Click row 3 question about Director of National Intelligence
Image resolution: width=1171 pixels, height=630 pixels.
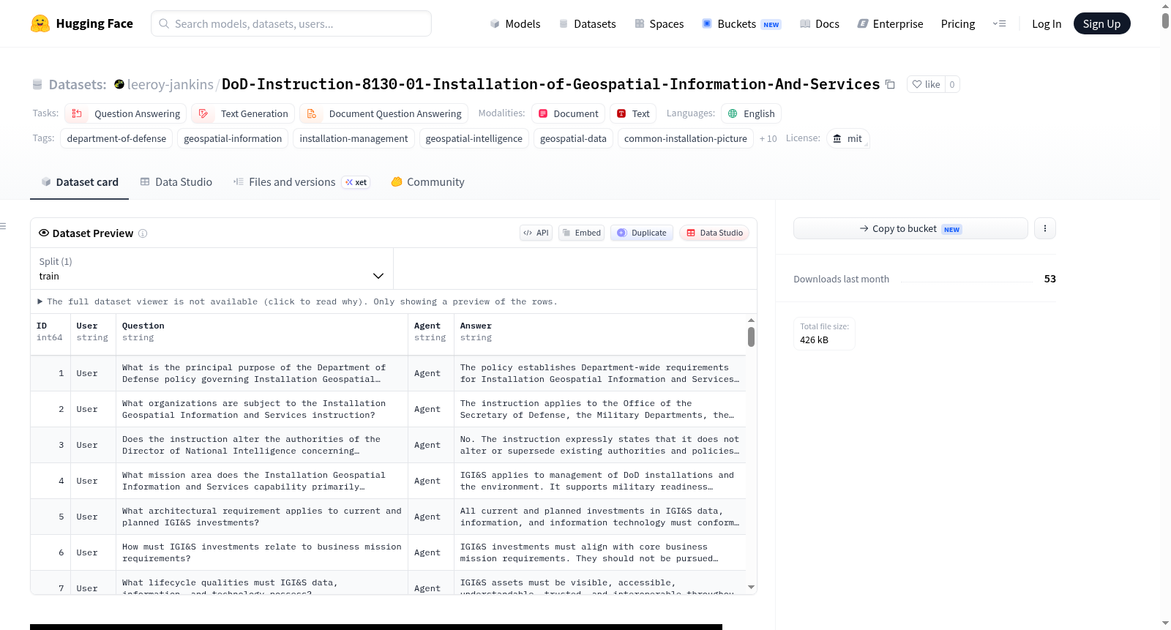(x=261, y=445)
